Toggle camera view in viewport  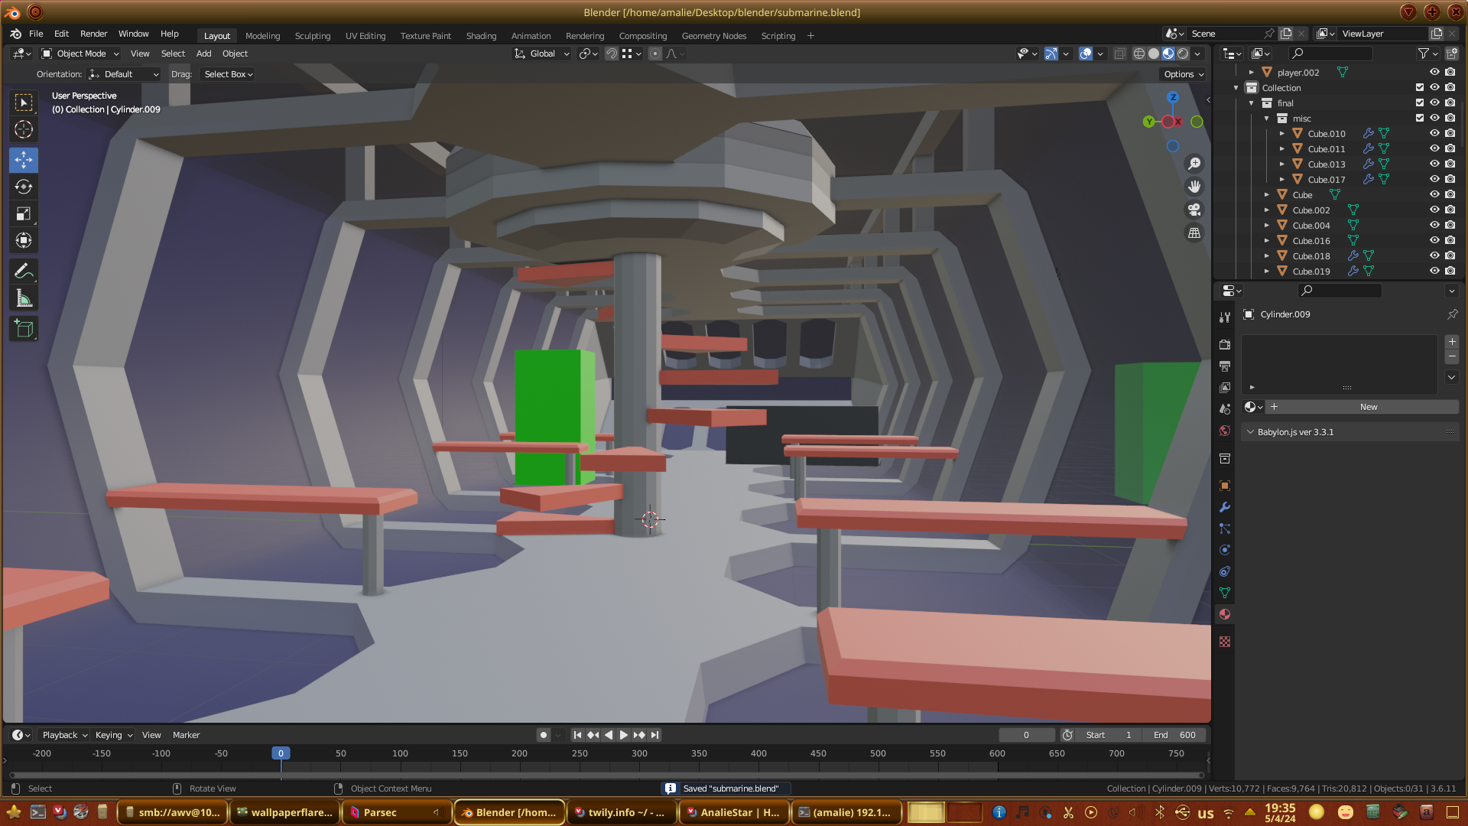click(1194, 210)
